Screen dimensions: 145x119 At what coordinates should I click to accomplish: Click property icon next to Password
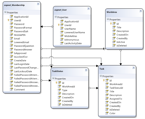(x=11, y=24)
